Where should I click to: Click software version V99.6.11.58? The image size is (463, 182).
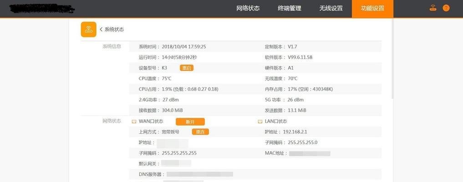[x=300, y=57]
